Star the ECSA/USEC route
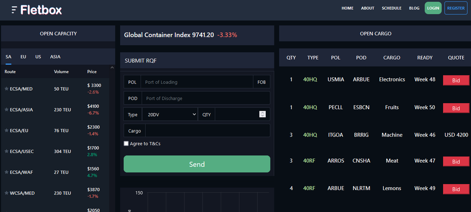The height and width of the screenshot is (212, 471). (x=6, y=151)
